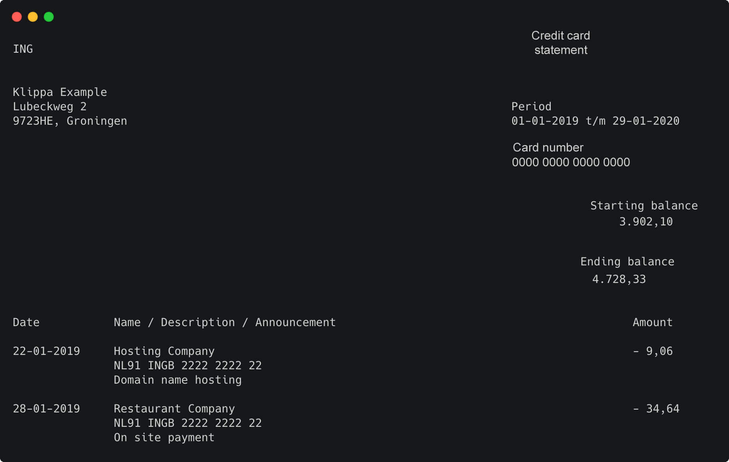Click the red close window button
Image resolution: width=729 pixels, height=462 pixels.
(x=17, y=17)
